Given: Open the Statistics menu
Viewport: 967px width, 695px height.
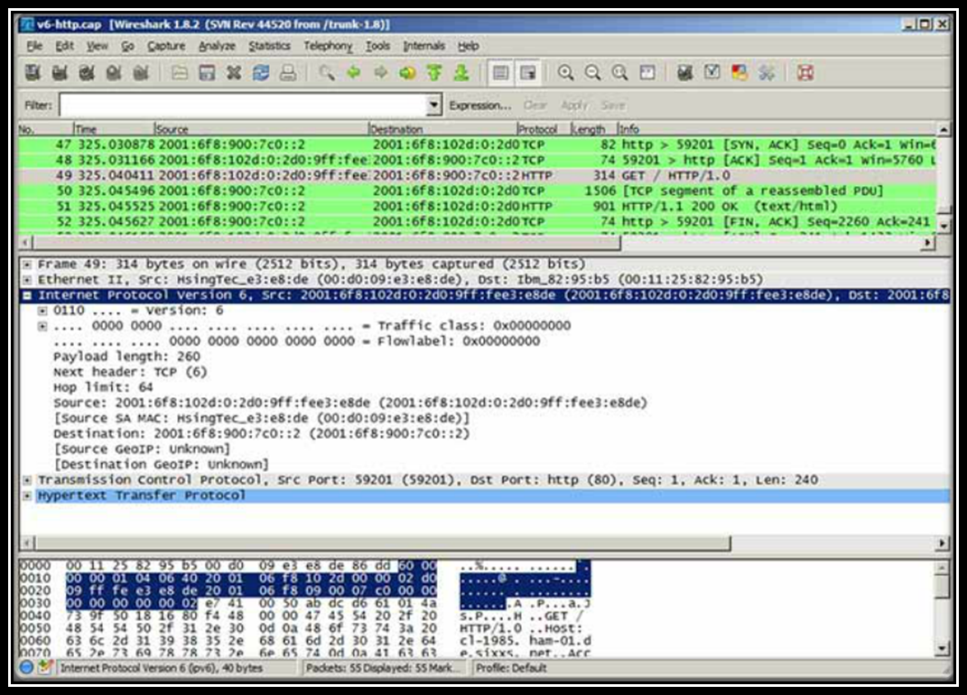Looking at the screenshot, I should (269, 46).
